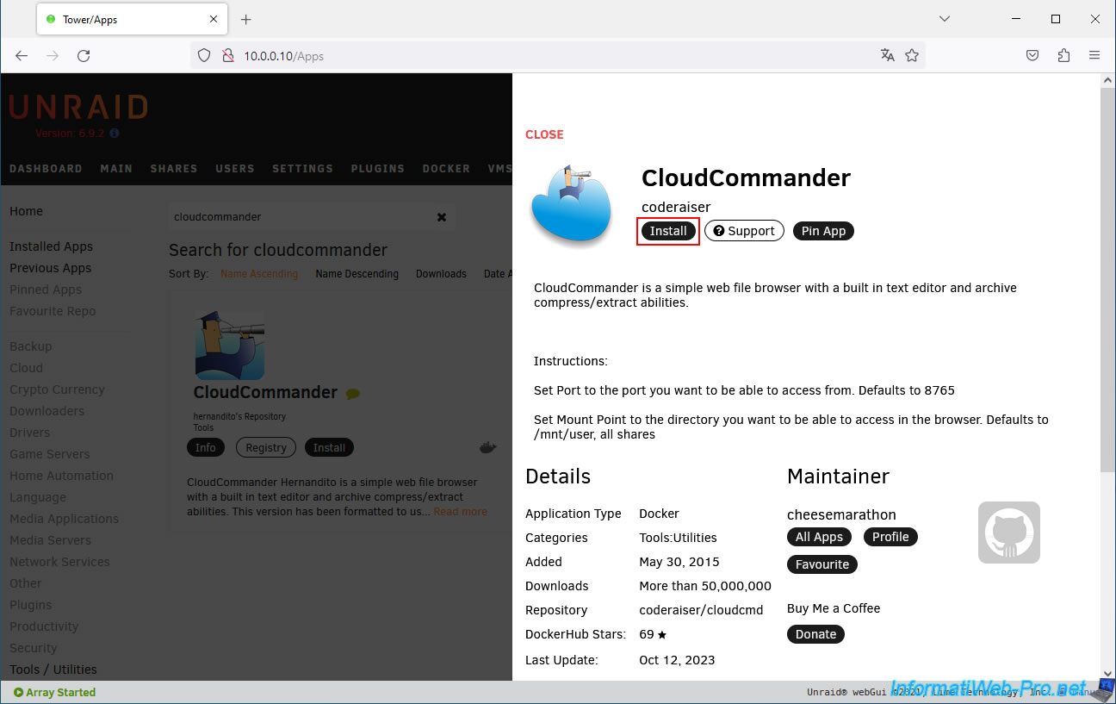Click the Docker whale icon on app card
Image resolution: width=1116 pixels, height=704 pixels.
tap(487, 447)
